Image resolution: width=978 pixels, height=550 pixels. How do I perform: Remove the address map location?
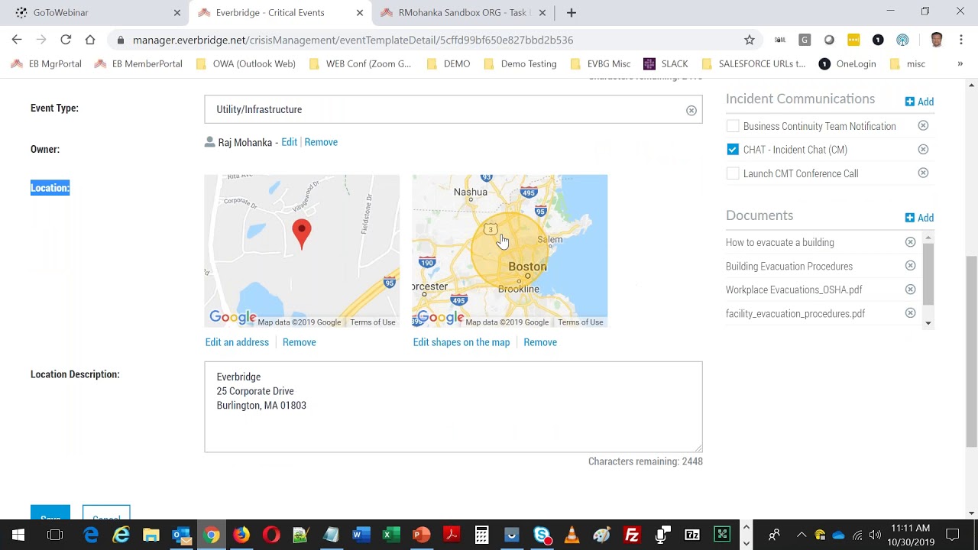click(300, 342)
